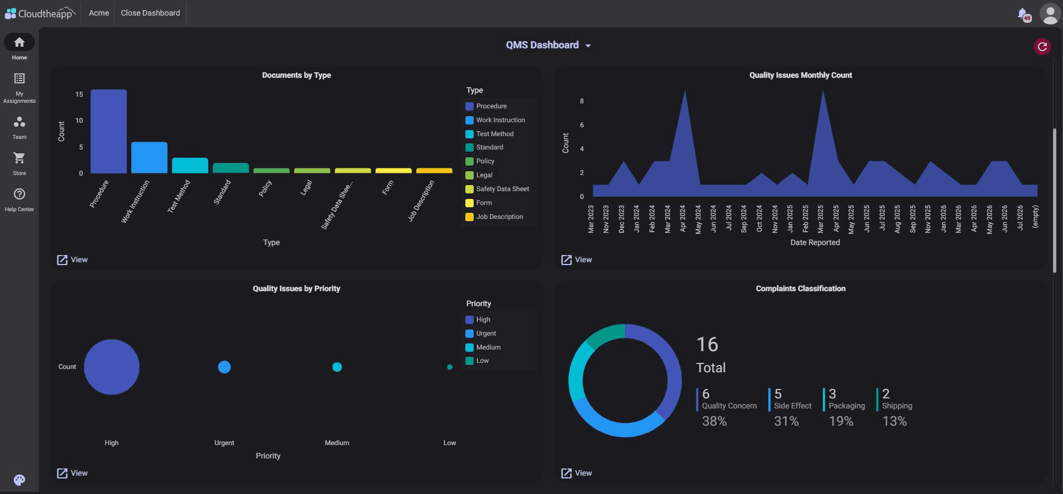Image resolution: width=1063 pixels, height=494 pixels.
Task: Expand the QMS Dashboard dropdown arrow
Action: click(x=588, y=46)
